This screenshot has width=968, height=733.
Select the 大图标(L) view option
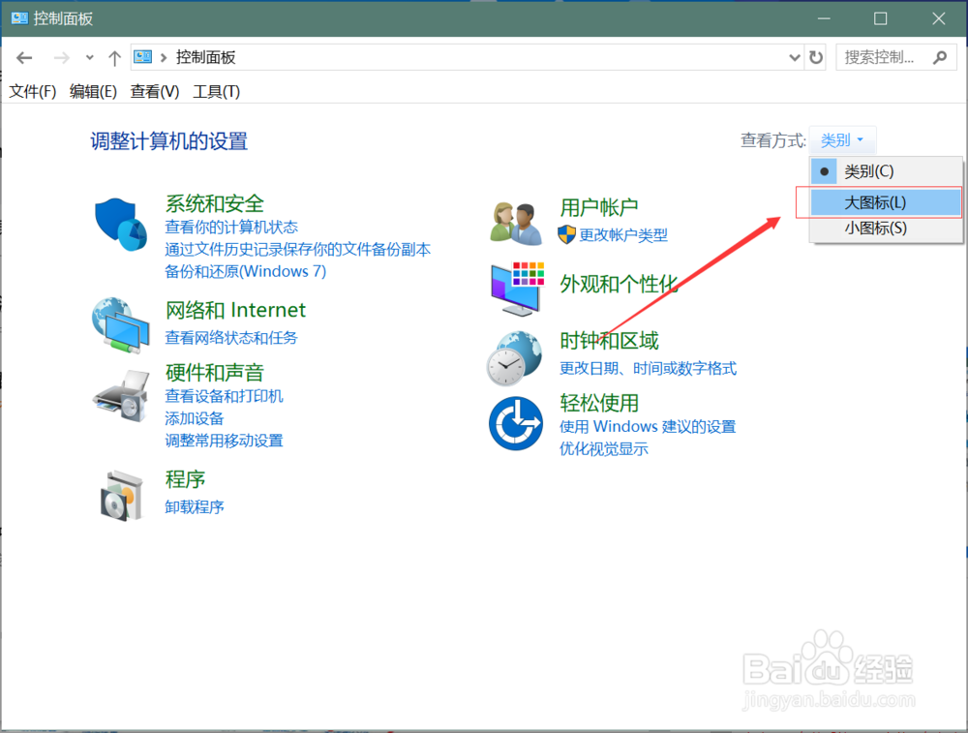coord(886,202)
